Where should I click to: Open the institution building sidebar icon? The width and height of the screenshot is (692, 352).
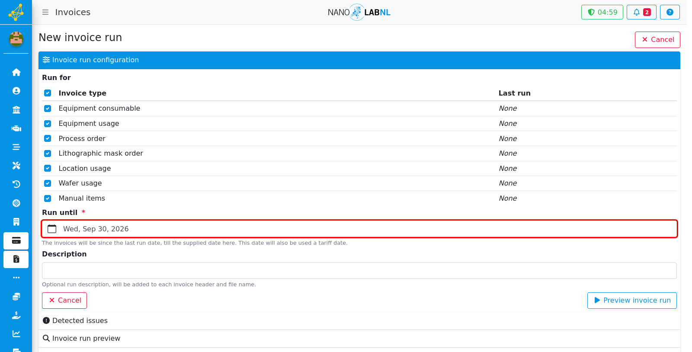click(16, 110)
